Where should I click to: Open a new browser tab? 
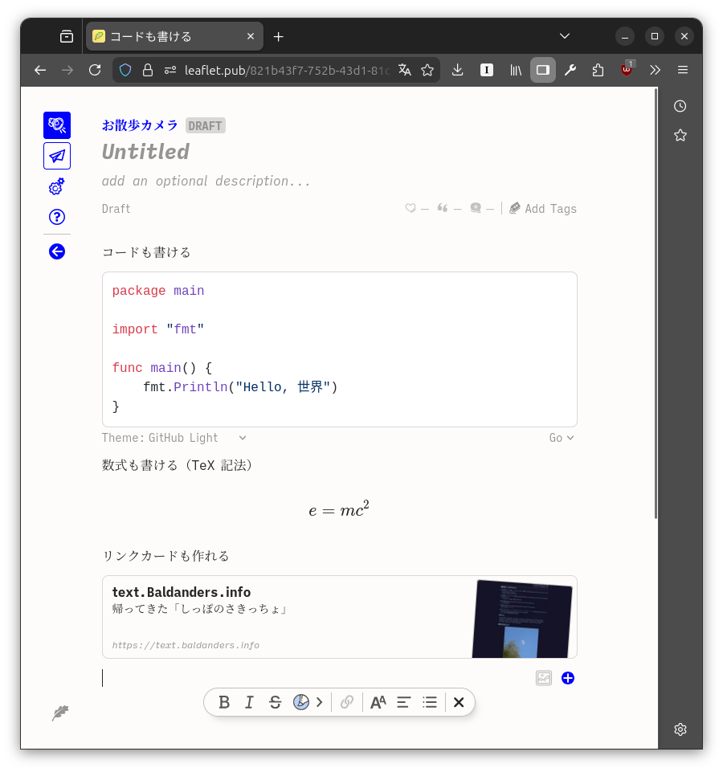click(x=279, y=36)
